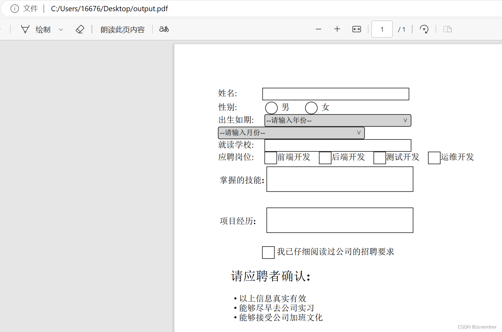Check the 我已仔细阅读过公司的招聘要求 checkbox
This screenshot has width=502, height=332.
(268, 252)
